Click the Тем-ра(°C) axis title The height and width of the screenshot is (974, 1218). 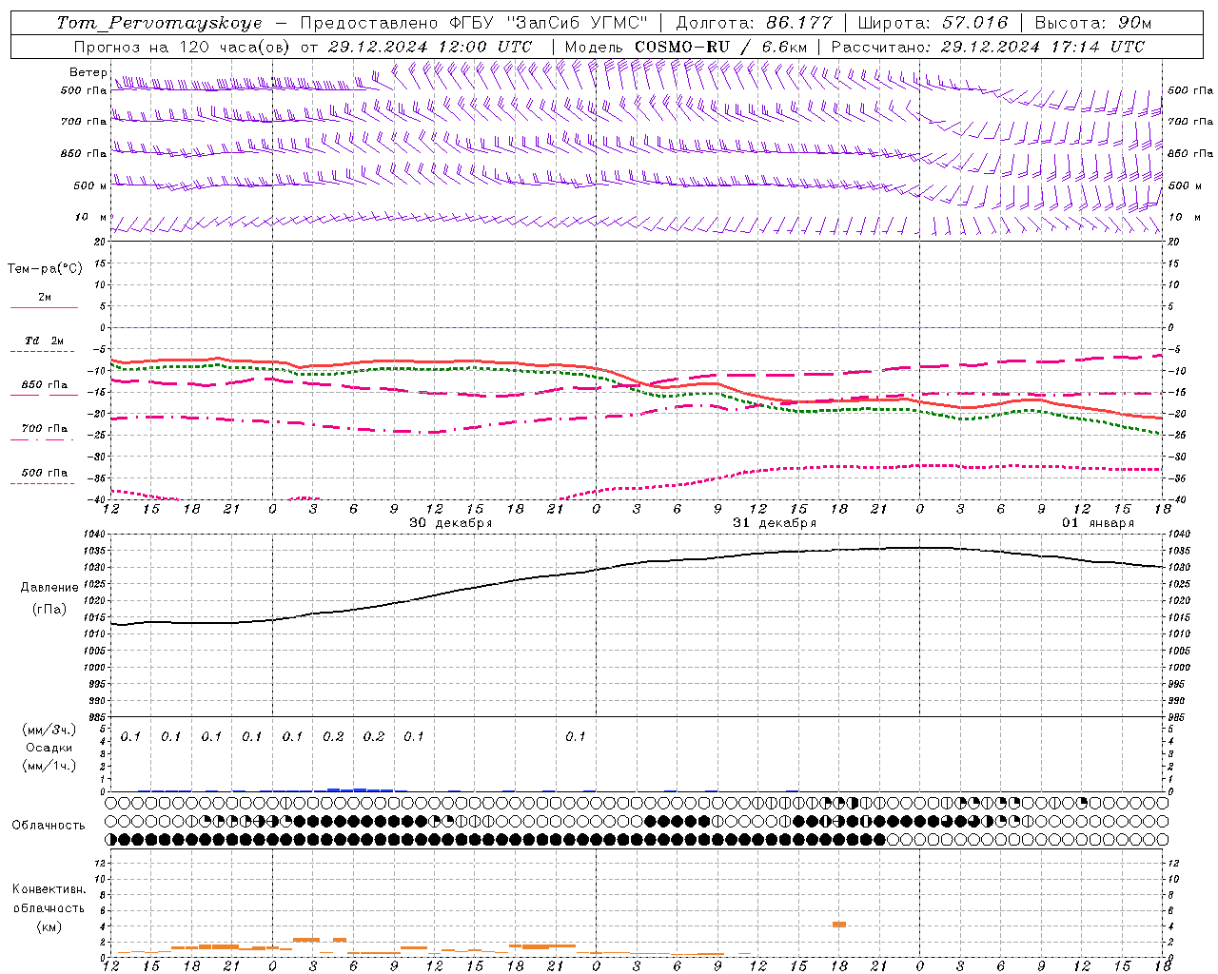(x=45, y=268)
